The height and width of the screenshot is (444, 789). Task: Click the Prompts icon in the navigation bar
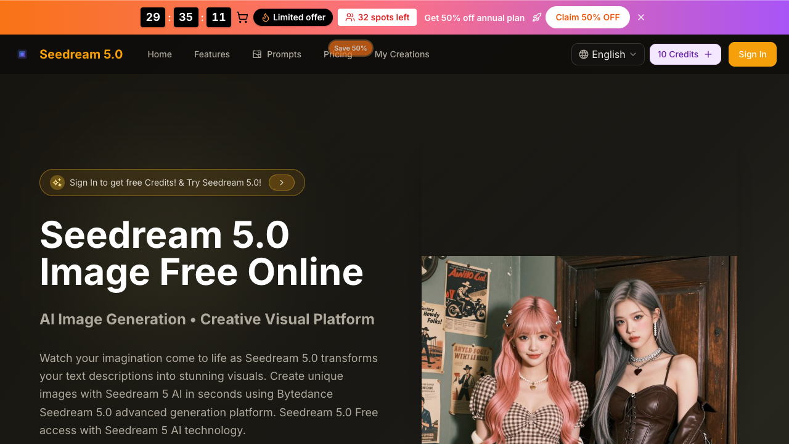(257, 54)
